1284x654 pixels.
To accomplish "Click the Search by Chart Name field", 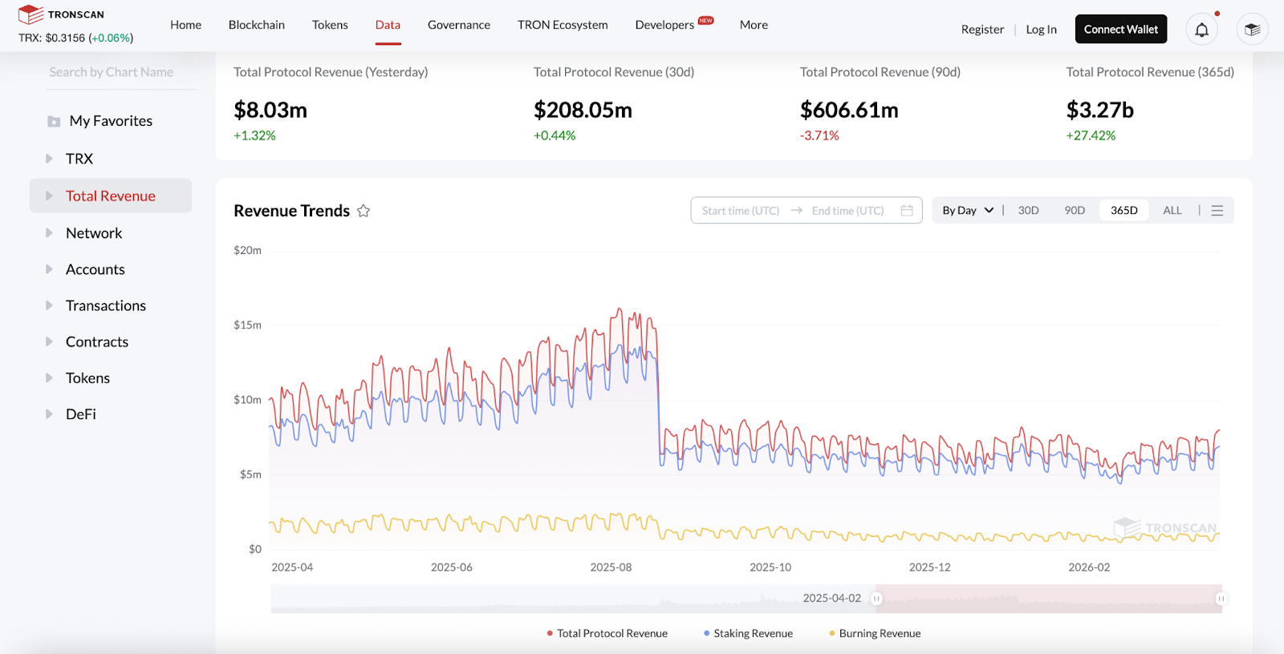I will (120, 72).
